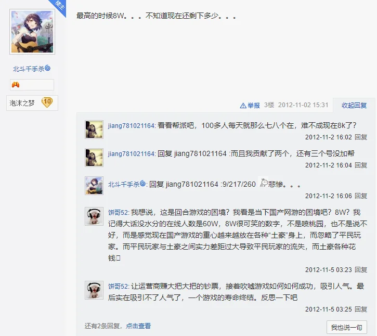This screenshot has height=336, width=377.
Task: Click the emoticon before 悲惨 in reply
Action: click(264, 183)
